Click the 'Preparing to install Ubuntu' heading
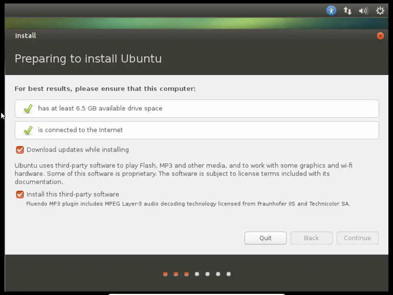This screenshot has width=393, height=295. point(88,59)
